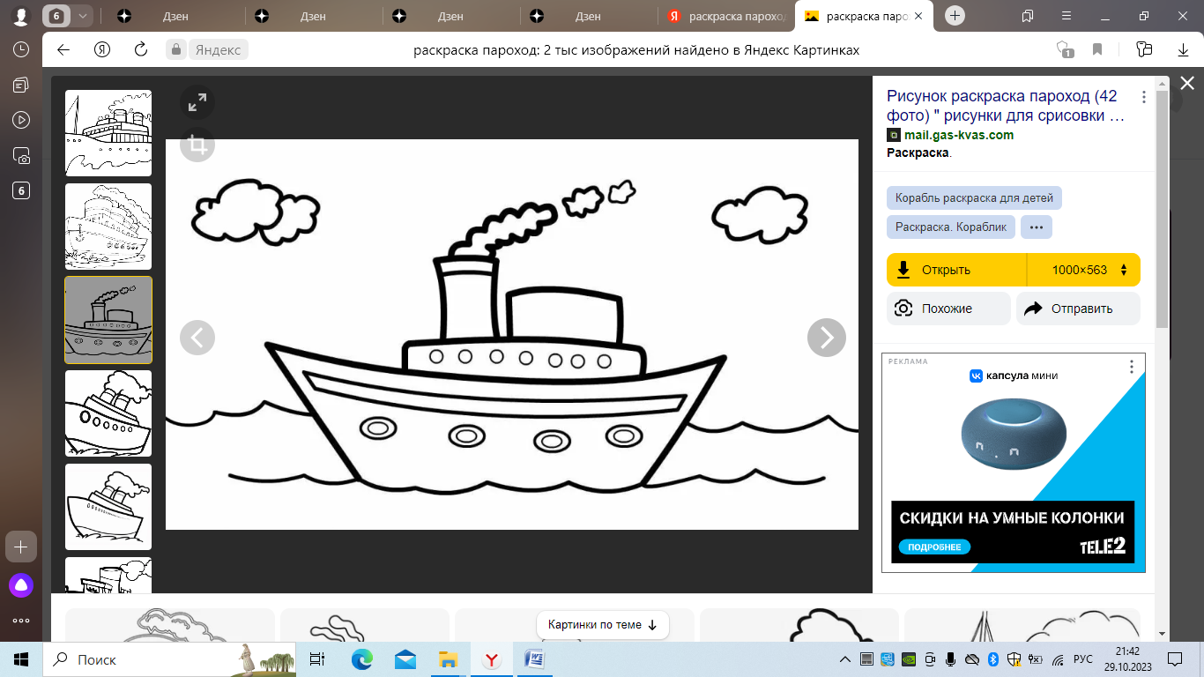The image size is (1204, 677).
Task: Open browser downloads icon
Action: tap(1183, 50)
